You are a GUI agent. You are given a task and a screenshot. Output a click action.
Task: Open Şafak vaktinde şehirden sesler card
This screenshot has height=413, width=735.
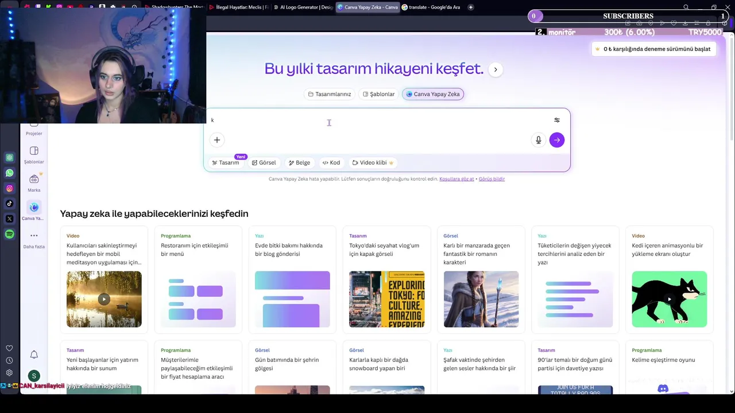click(481, 367)
